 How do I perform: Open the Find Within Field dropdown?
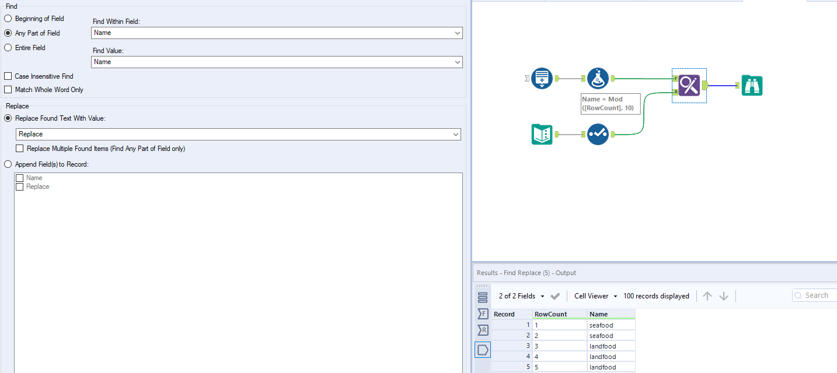click(x=458, y=33)
